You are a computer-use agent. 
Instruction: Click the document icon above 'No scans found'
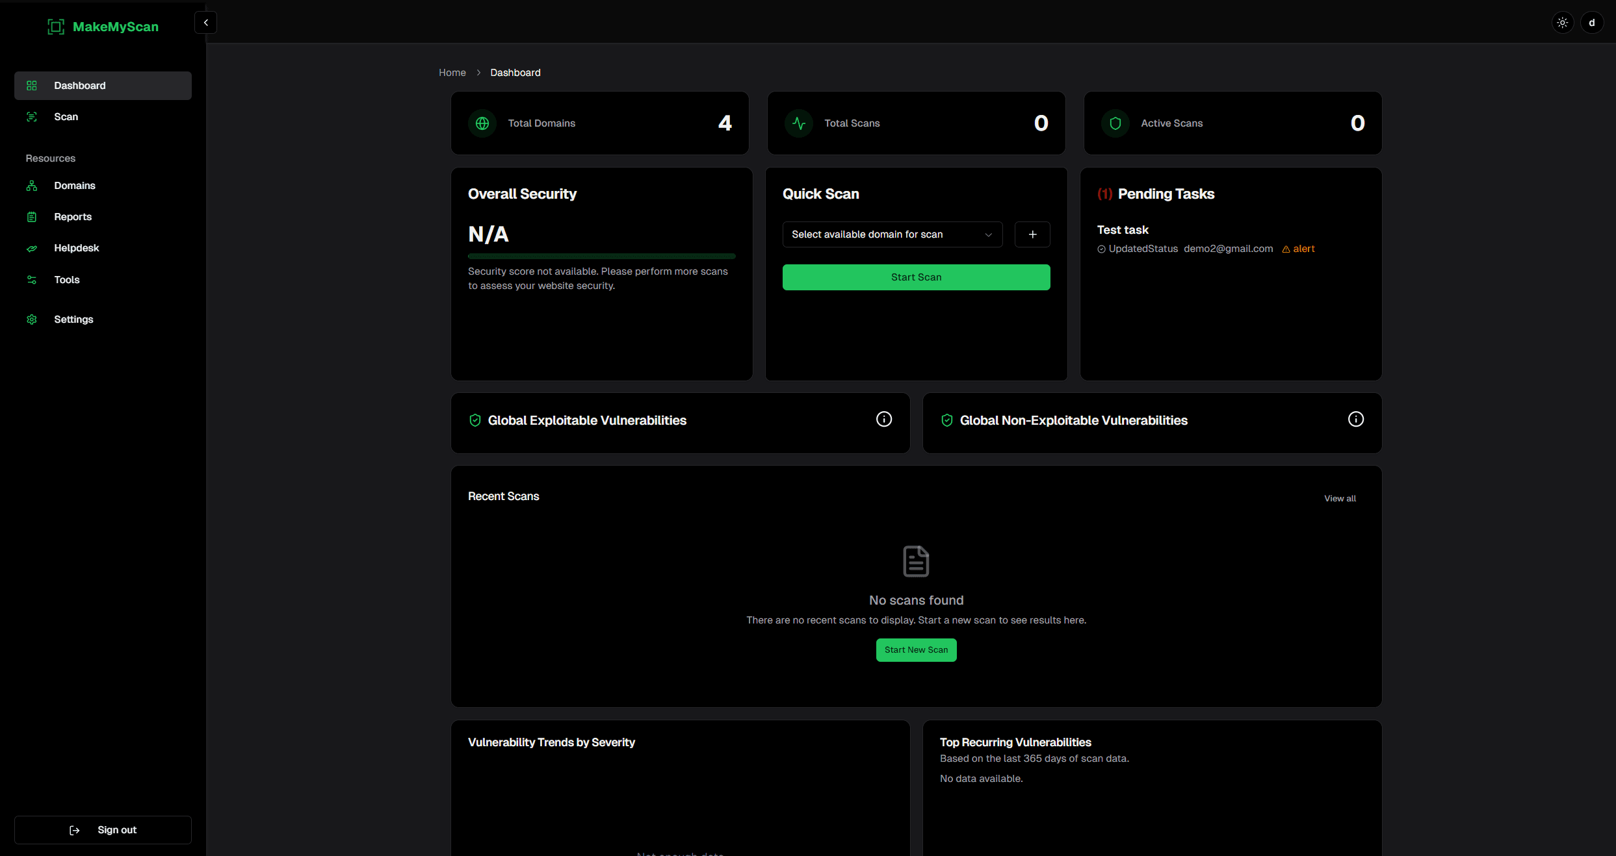[x=916, y=561]
